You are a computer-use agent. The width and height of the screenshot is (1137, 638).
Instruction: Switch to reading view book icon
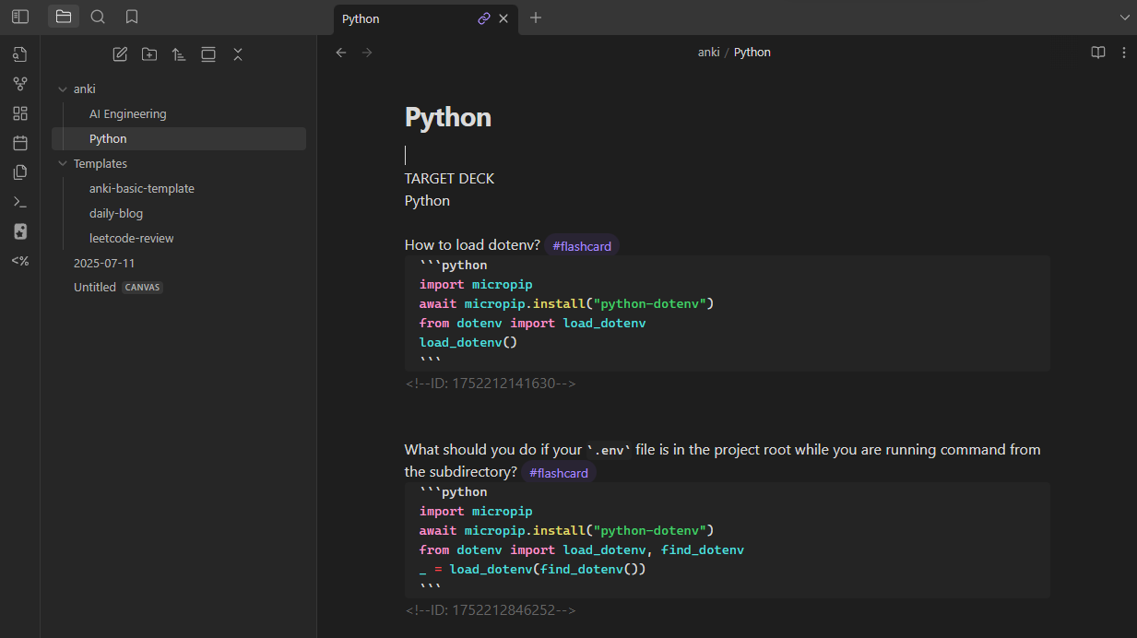click(x=1098, y=53)
